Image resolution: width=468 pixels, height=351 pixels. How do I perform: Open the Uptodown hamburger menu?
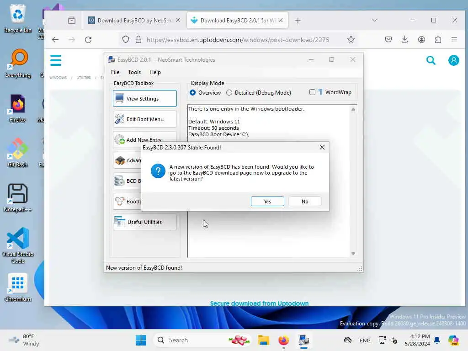(x=55, y=60)
